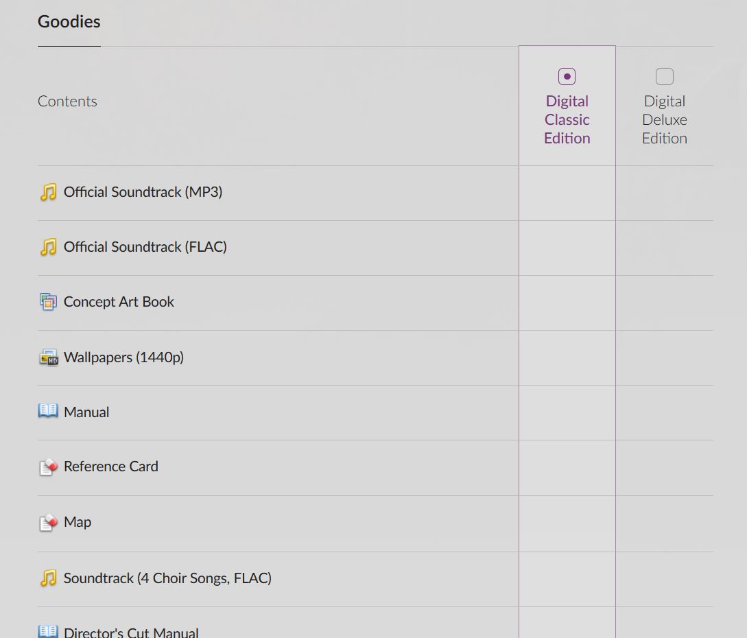The height and width of the screenshot is (638, 747).
Task: Click the Choir Songs soundtrack music icon
Action: click(x=48, y=578)
